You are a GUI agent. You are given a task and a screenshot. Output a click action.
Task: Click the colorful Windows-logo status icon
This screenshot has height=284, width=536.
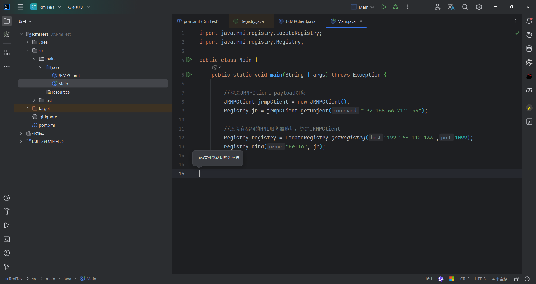tap(452, 279)
